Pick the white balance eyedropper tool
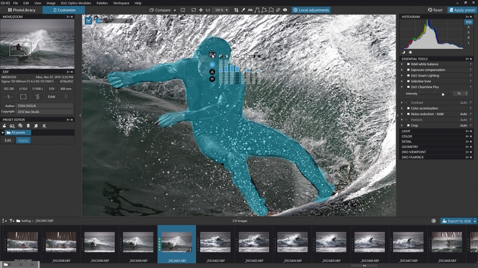 click(x=243, y=10)
